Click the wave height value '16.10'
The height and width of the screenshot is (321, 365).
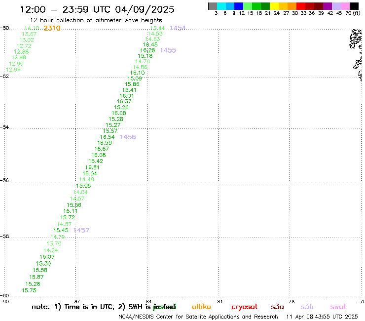coord(137,73)
